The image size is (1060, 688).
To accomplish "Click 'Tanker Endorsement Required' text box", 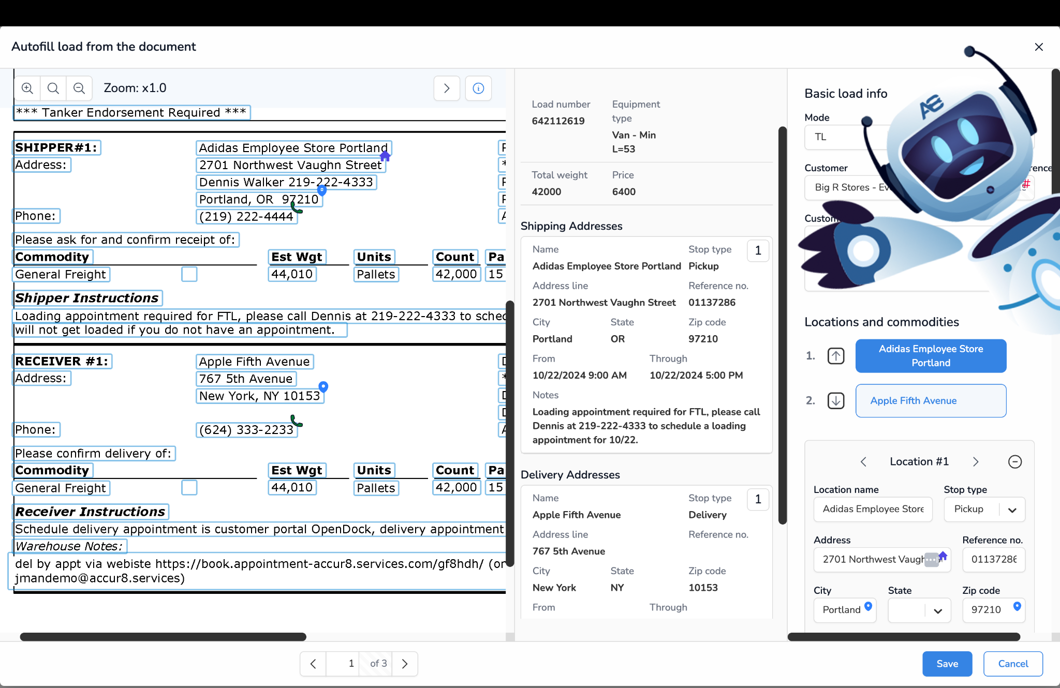I will coord(131,113).
